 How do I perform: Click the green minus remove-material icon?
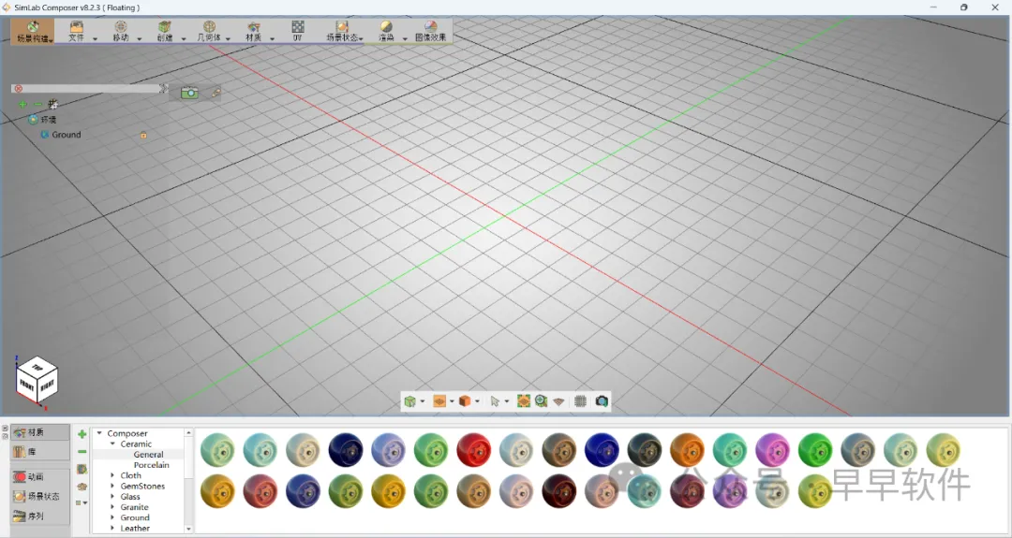[82, 452]
